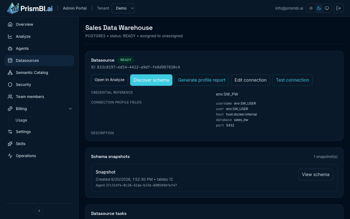Open the Tenant Demo dropdown
Screen dimensions: 350x219
(x=123, y=8)
